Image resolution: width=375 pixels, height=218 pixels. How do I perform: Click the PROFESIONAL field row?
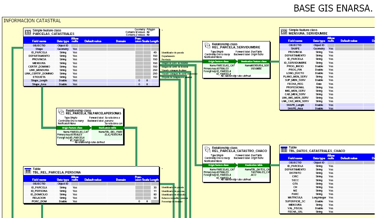point(327,88)
